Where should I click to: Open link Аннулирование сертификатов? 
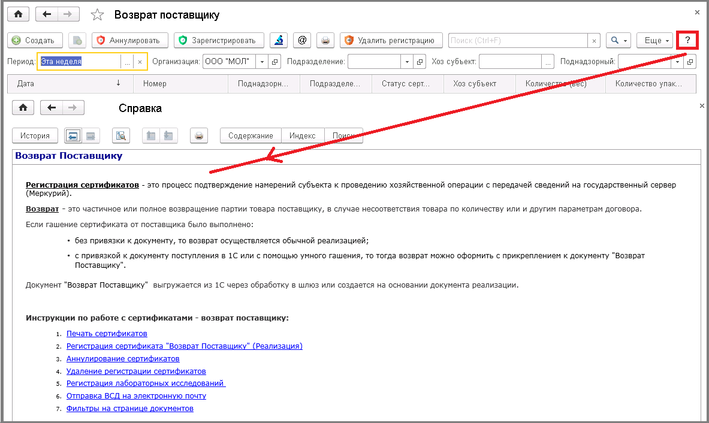point(123,359)
